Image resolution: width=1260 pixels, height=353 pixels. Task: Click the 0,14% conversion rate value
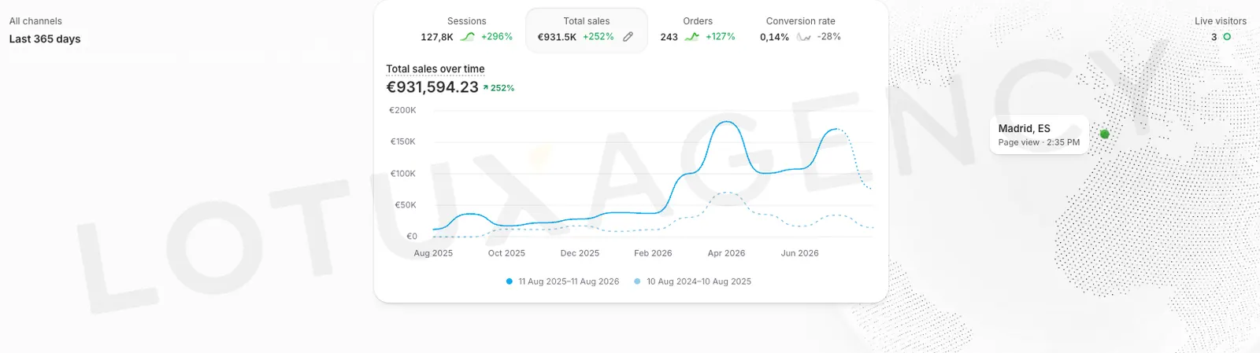(775, 37)
